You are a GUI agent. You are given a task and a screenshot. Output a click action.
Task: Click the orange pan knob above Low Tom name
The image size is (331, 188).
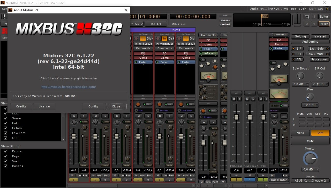(181, 104)
